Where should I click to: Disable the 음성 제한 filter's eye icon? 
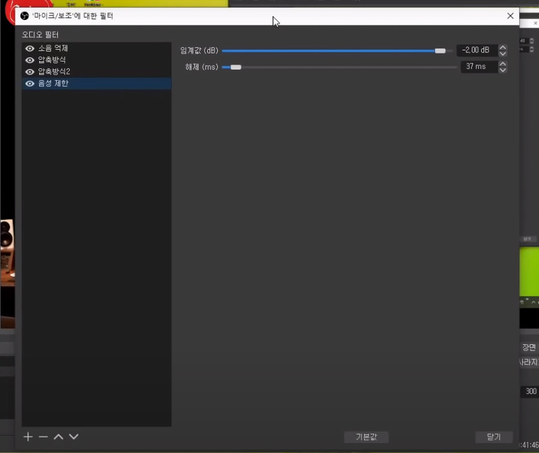(29, 83)
